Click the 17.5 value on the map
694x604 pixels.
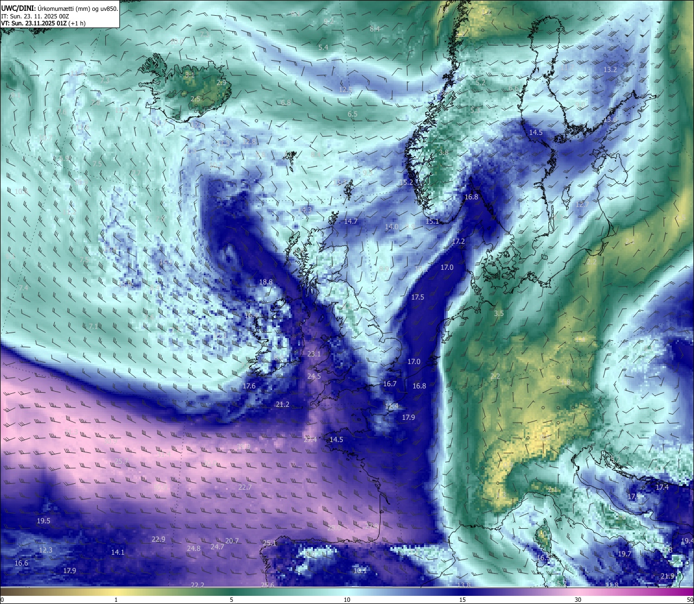(x=417, y=297)
